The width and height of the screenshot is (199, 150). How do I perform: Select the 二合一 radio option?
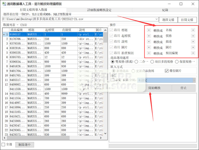(x=137, y=62)
